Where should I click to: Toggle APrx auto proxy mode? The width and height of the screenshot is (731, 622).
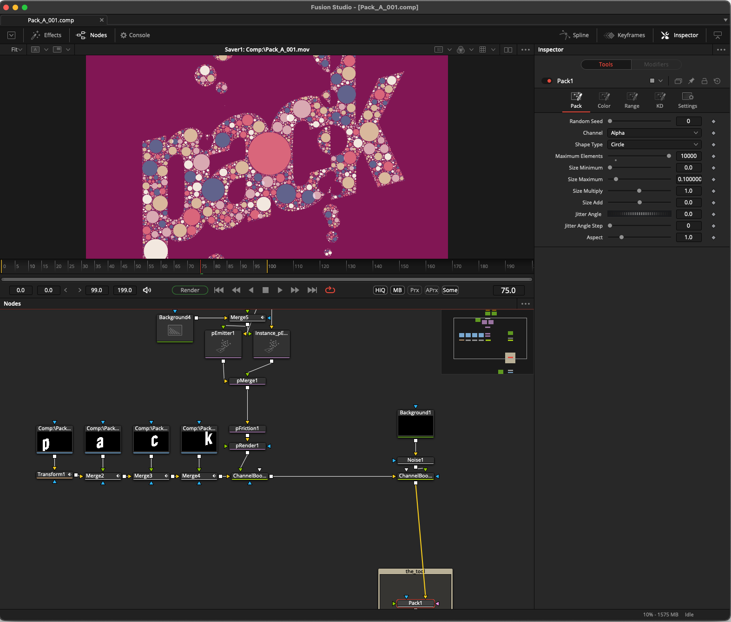pos(432,290)
